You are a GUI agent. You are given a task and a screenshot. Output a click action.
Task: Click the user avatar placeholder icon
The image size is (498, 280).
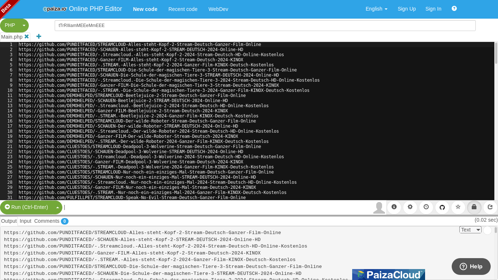379,207
